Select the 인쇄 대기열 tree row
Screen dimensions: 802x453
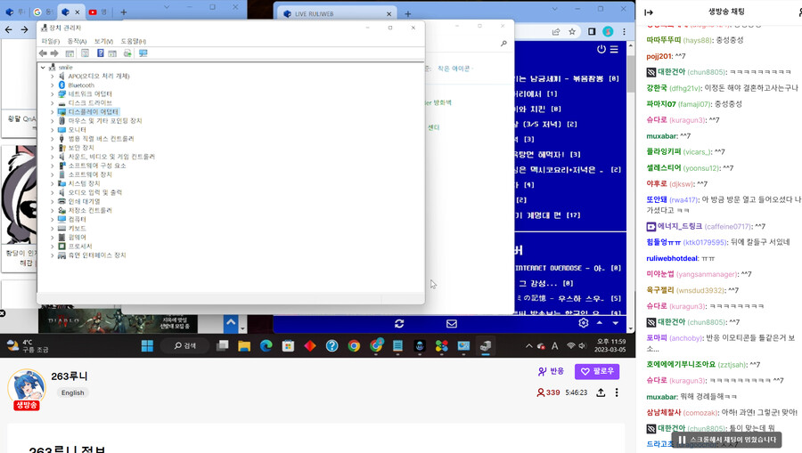pyautogui.click(x=78, y=202)
